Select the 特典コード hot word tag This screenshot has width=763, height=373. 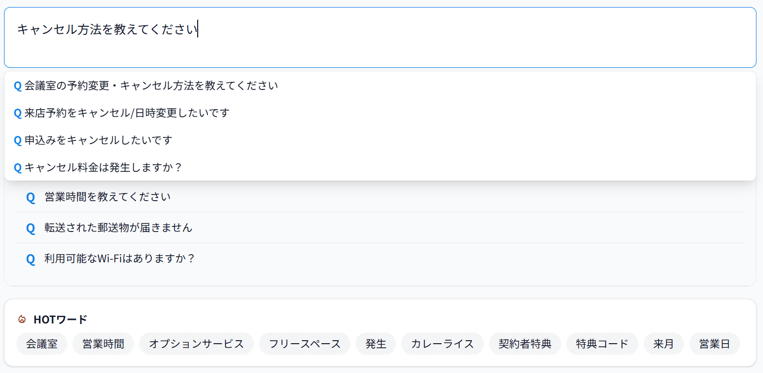(x=602, y=344)
